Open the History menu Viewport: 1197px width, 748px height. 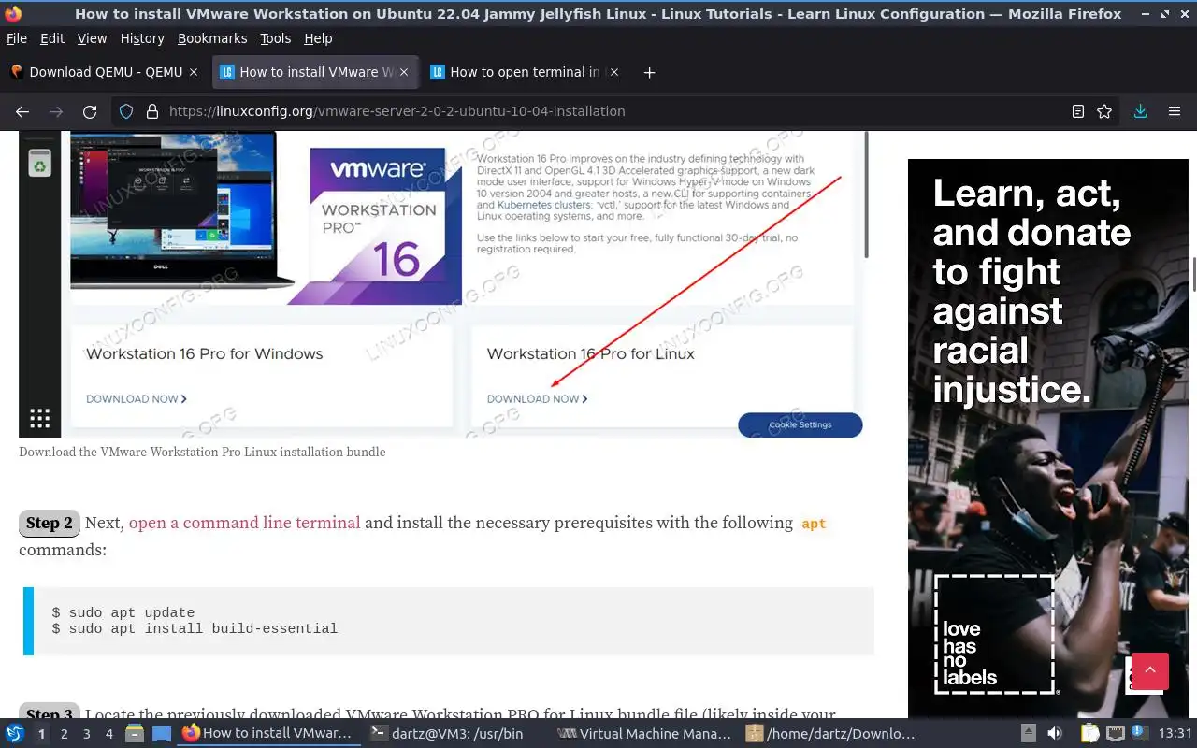tap(142, 38)
